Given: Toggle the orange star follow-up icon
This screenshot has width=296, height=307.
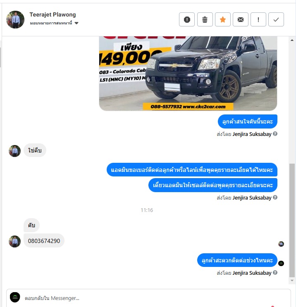Looking at the screenshot, I should point(223,19).
